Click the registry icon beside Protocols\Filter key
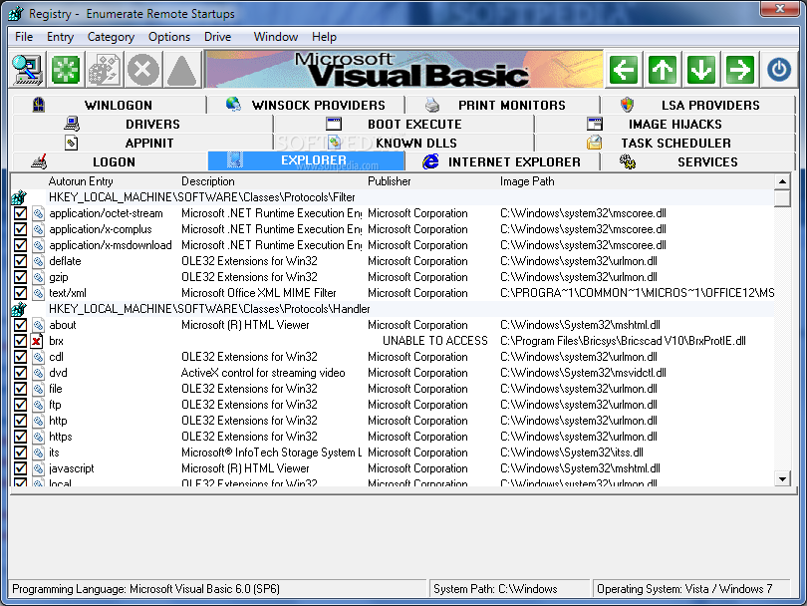The width and height of the screenshot is (807, 606). (x=19, y=197)
